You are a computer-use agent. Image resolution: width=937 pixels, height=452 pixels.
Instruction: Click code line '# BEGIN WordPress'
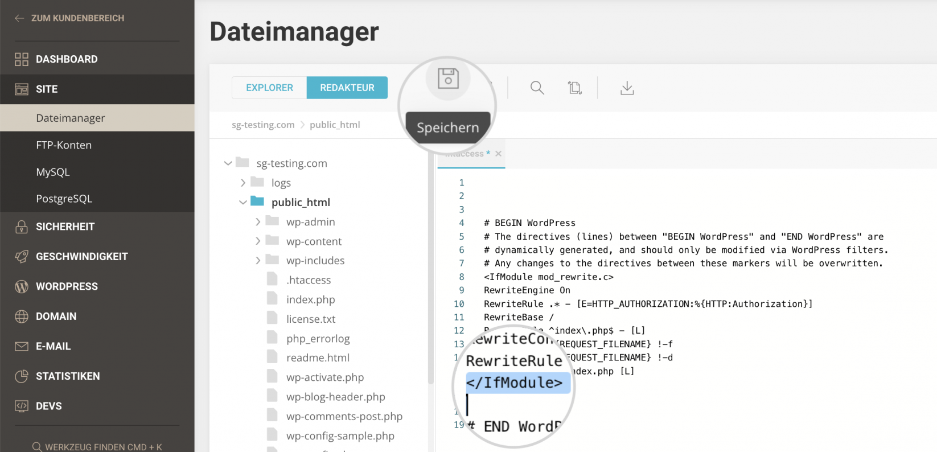pos(529,223)
